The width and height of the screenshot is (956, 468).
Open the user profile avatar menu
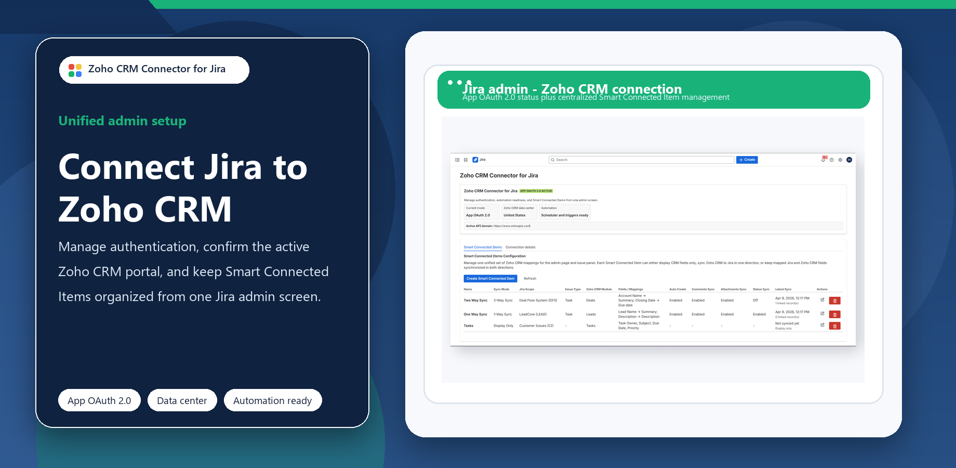pos(849,160)
